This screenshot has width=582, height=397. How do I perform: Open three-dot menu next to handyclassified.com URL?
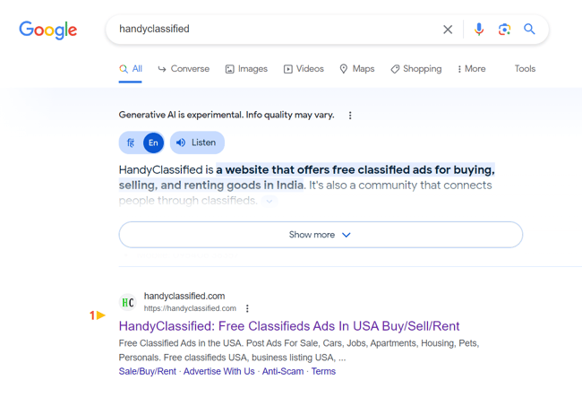tap(247, 308)
